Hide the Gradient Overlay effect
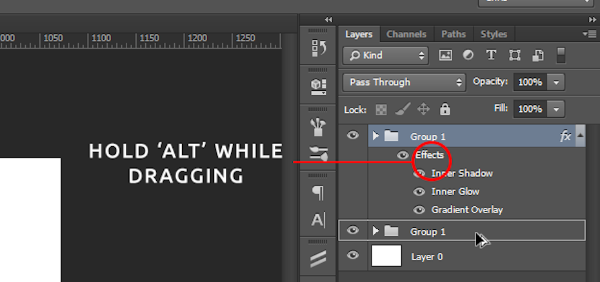The width and height of the screenshot is (600, 282). [419, 210]
